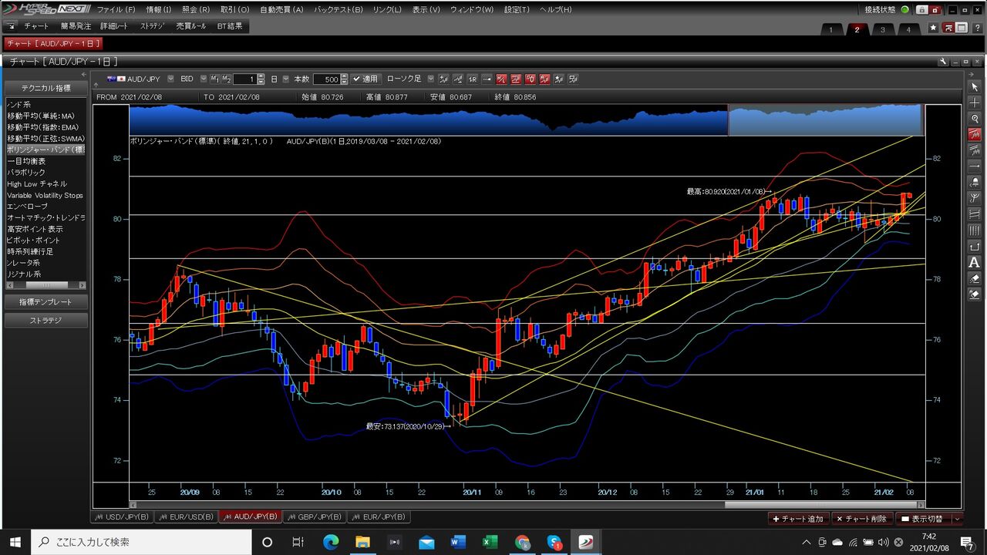This screenshot has width=987, height=555.
Task: Open the ファイル(F) menu
Action: pos(116,10)
